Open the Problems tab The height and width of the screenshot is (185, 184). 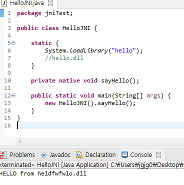pos(22,155)
